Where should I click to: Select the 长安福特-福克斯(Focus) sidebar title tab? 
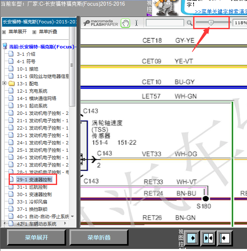[x=39, y=22]
